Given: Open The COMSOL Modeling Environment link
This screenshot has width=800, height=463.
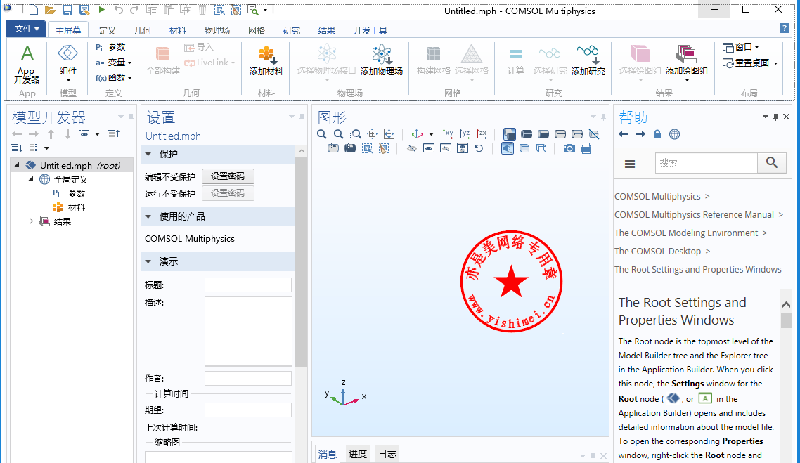Looking at the screenshot, I should 686,233.
